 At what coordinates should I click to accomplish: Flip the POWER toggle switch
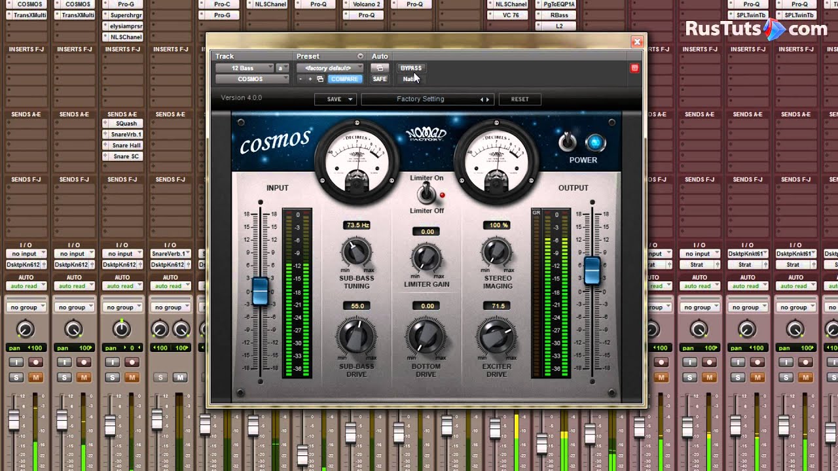567,142
